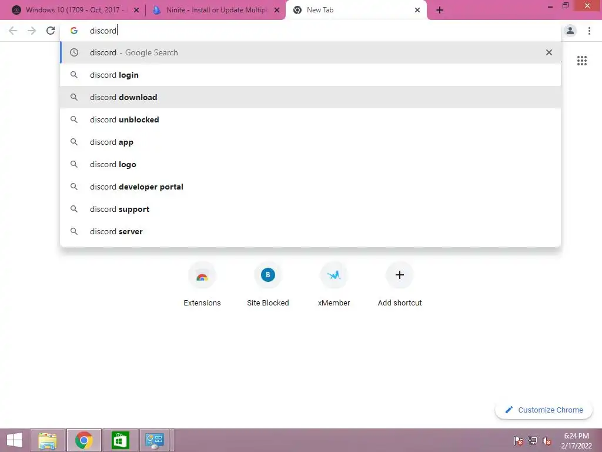Viewport: 602px width, 452px height.
Task: Click the search icon beside discord logo
Action: coord(74,164)
